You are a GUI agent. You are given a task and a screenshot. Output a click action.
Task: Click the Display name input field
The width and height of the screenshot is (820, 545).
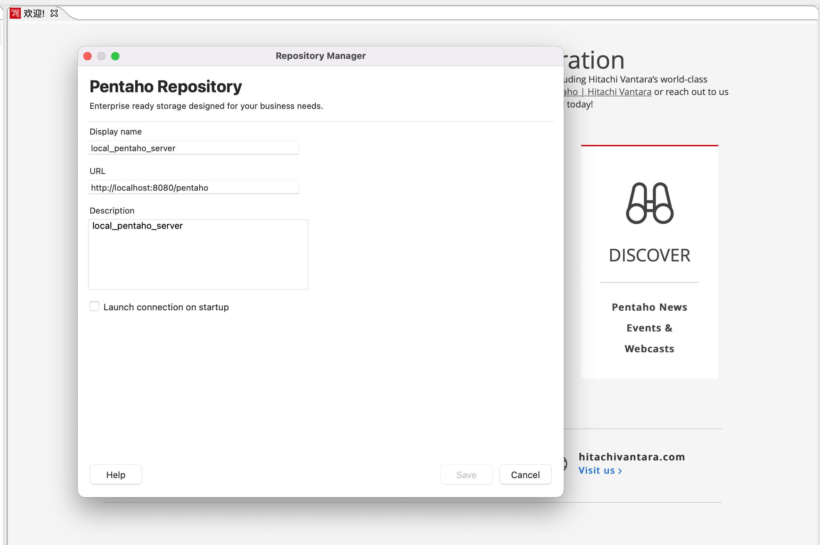click(193, 148)
